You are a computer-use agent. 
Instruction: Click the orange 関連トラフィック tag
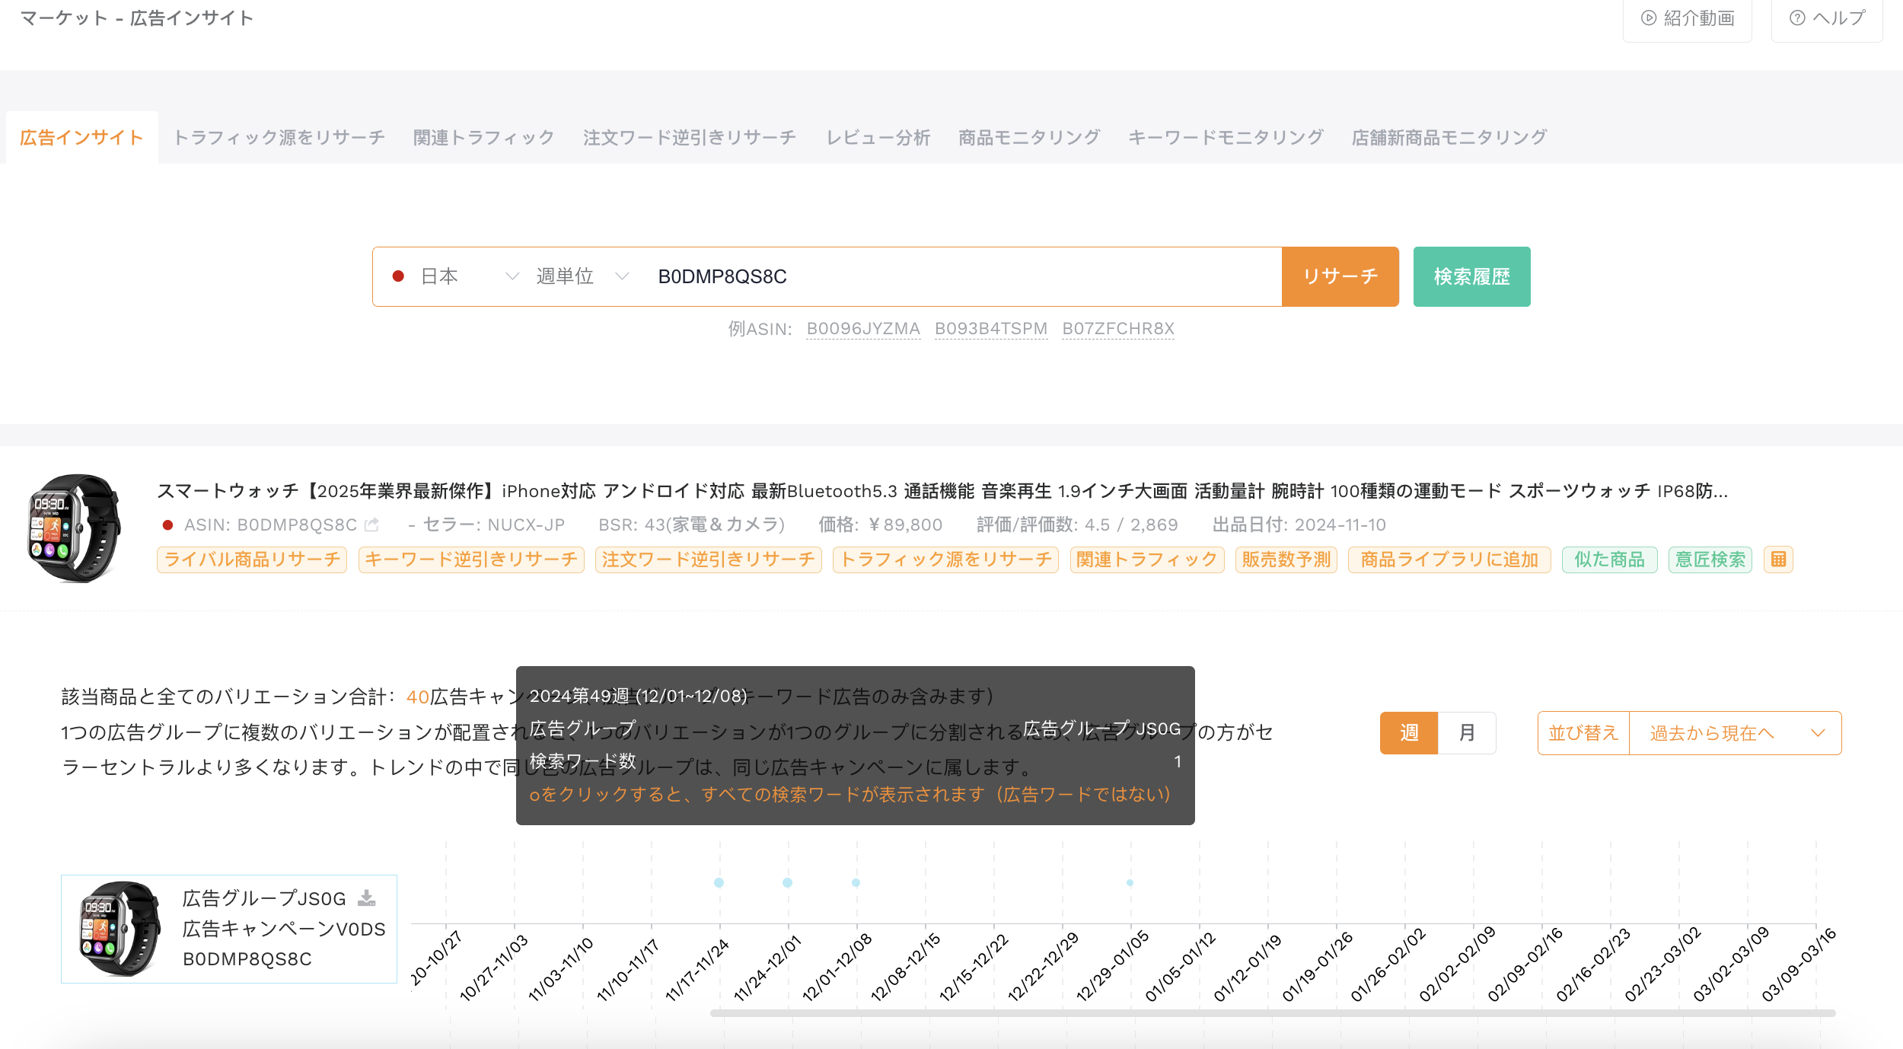pos(1147,560)
